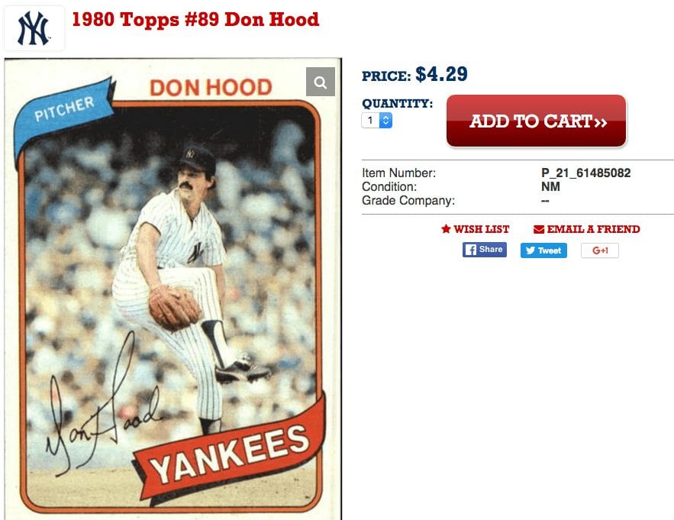
Task: Click the star icon beside Wish List
Action: click(446, 229)
